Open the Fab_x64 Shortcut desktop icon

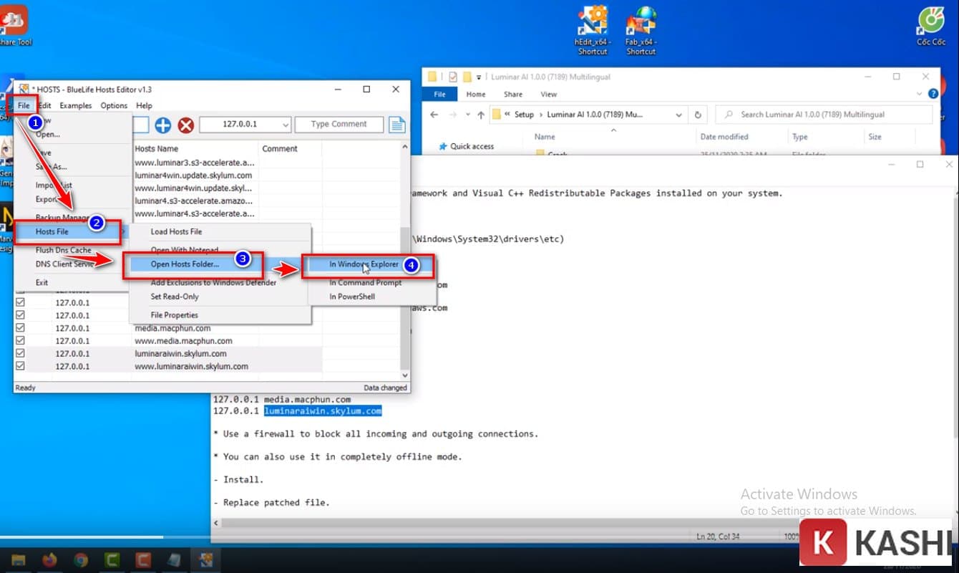pyautogui.click(x=641, y=31)
